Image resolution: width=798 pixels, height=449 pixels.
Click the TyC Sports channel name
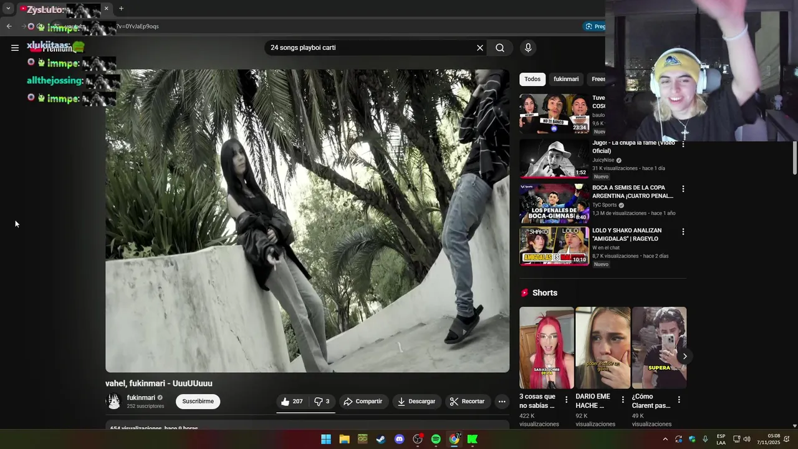(x=604, y=205)
